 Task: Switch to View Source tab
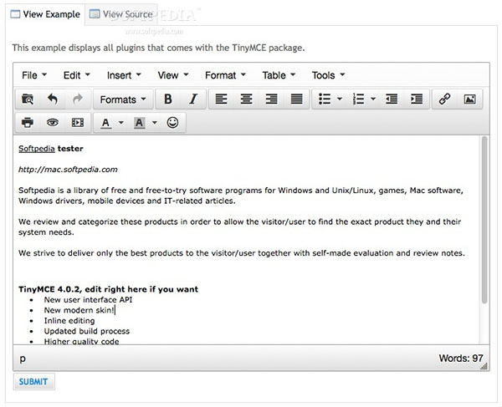point(121,14)
